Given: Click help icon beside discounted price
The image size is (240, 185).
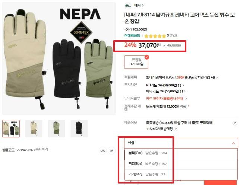Looking at the screenshot, I should (164, 46).
